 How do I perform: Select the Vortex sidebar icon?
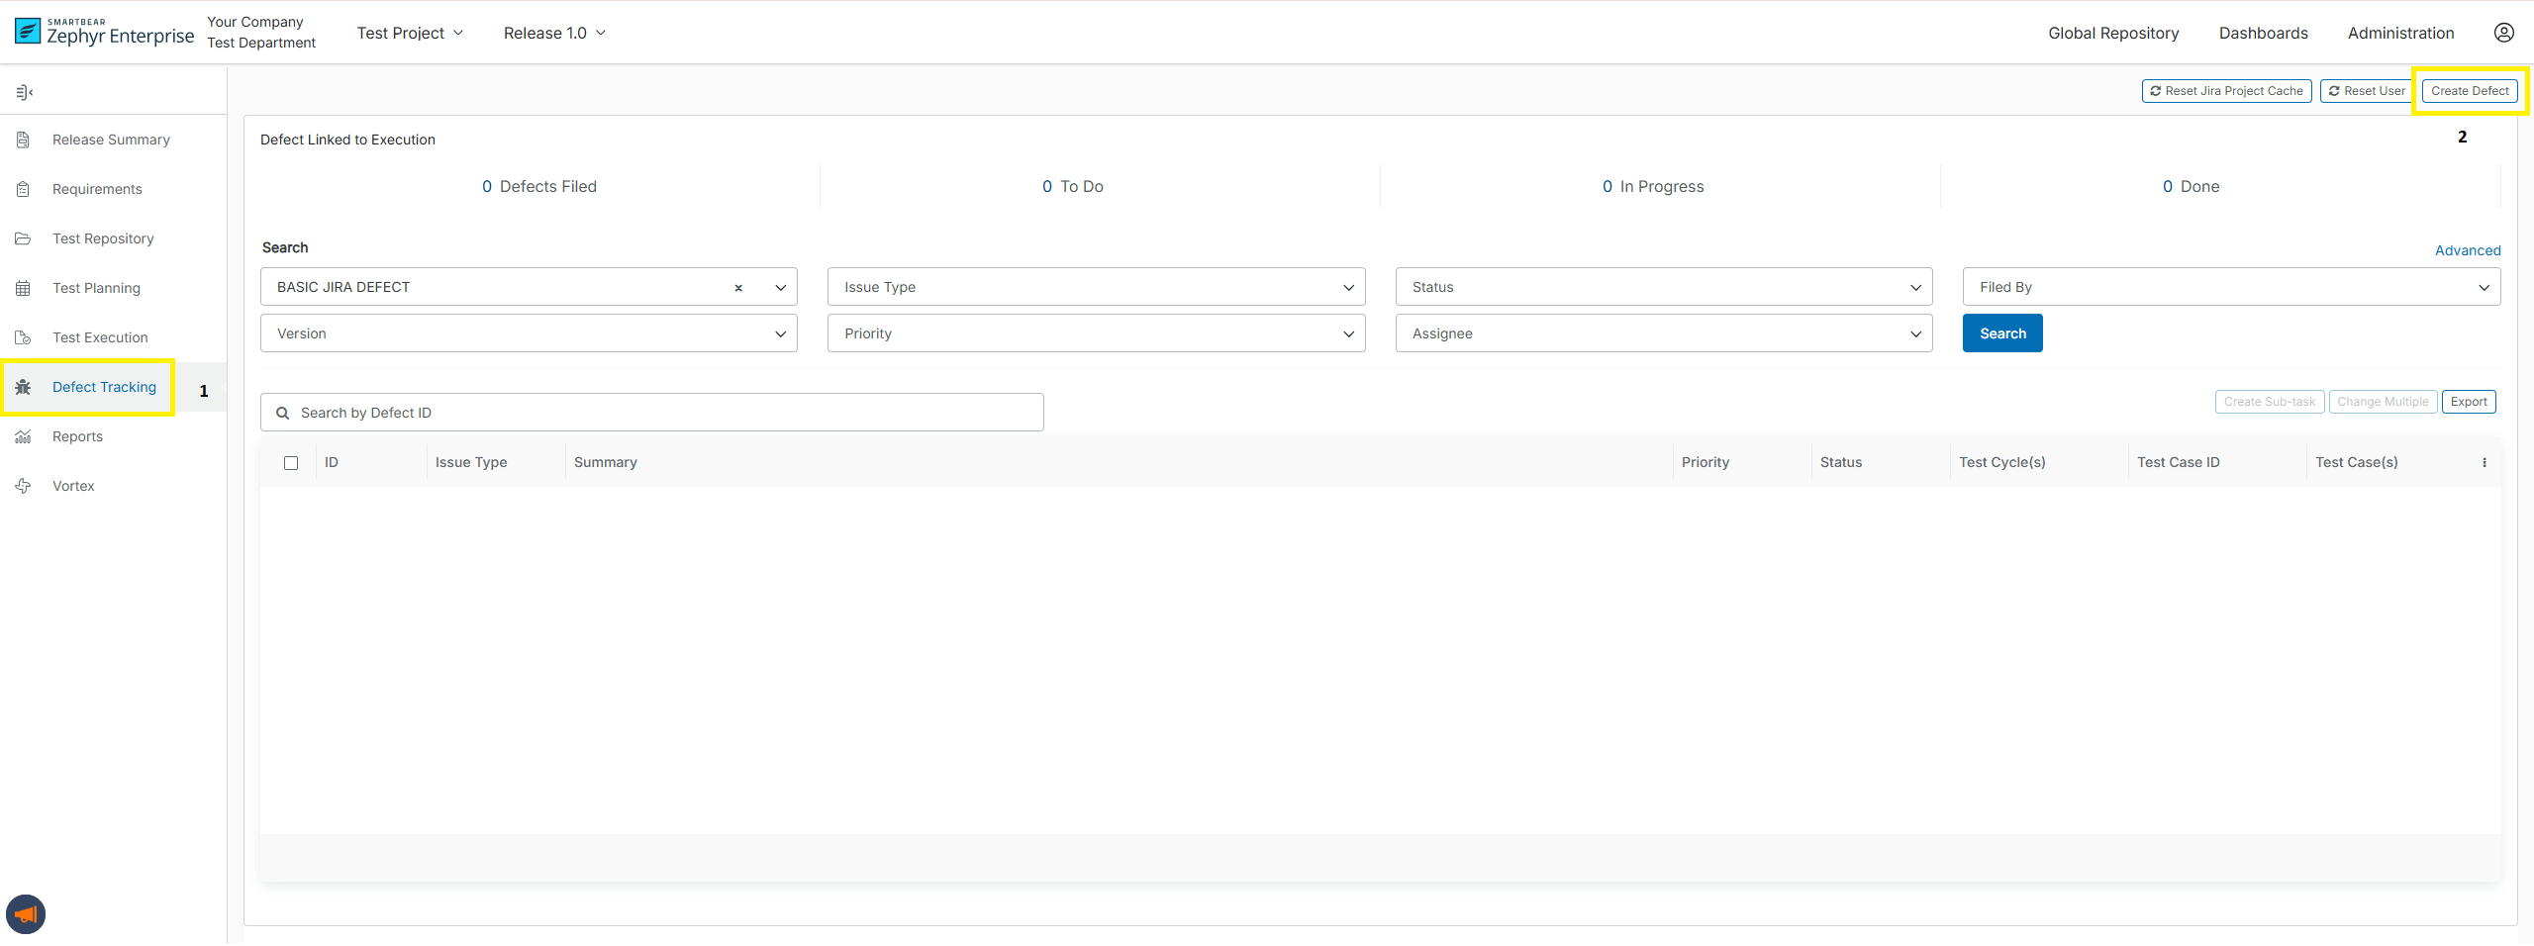[24, 486]
